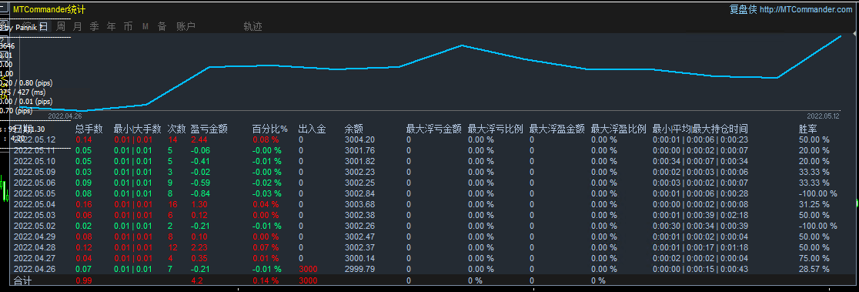Click the 次数 column header
Screen dimensions: 859x292
pyautogui.click(x=176, y=129)
